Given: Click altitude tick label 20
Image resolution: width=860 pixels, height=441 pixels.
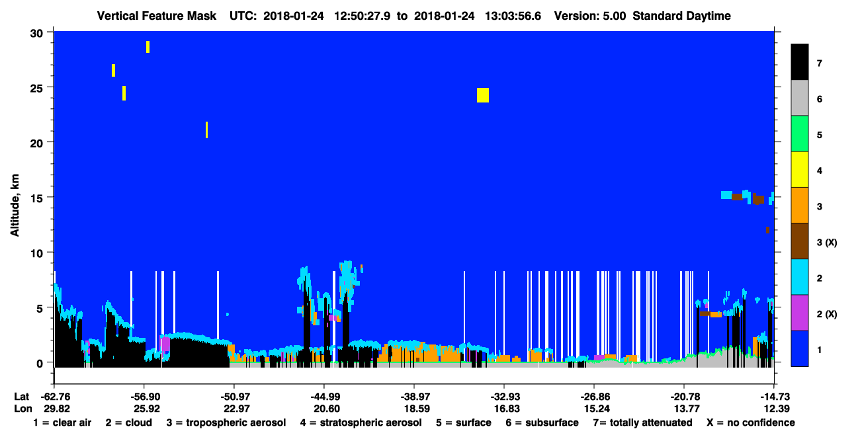Looking at the screenshot, I should tap(37, 142).
